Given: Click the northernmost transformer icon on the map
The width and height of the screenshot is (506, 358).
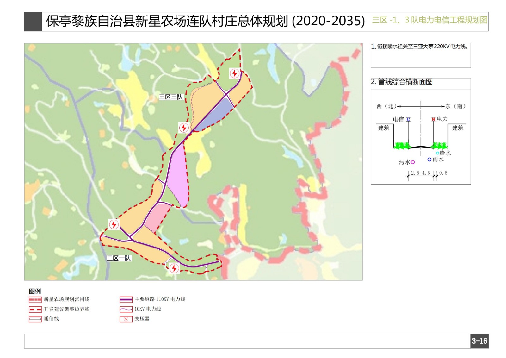Looking at the screenshot, I should coord(234,73).
